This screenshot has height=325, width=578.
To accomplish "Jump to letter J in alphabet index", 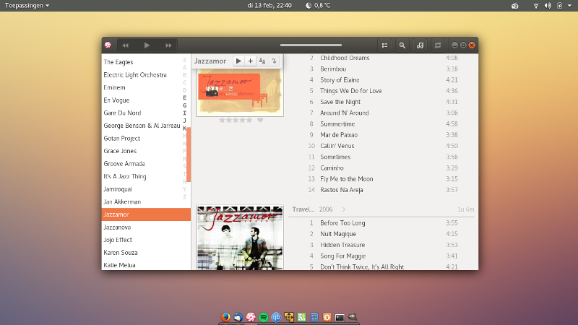I will (x=185, y=121).
